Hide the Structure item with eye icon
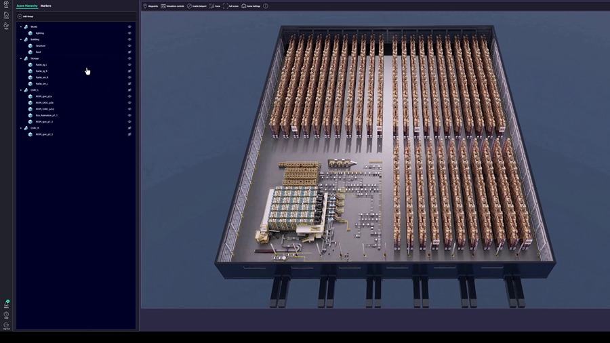The image size is (610, 343). (129, 45)
